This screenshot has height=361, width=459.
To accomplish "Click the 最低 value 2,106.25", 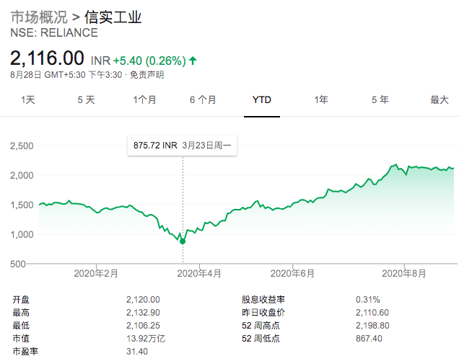I will click(x=143, y=326).
